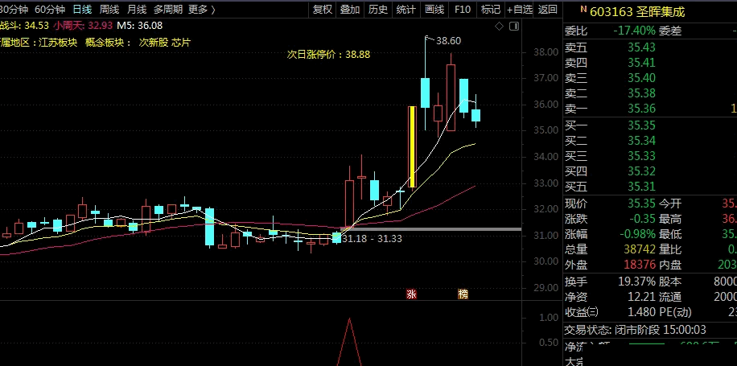The width and height of the screenshot is (737, 366).
Task: Click the 委比 value -17.40%
Action: click(634, 31)
